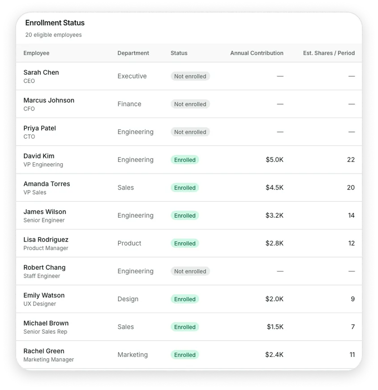378x390 pixels.
Task: Toggle Robert Chang's Not enrolled badge
Action: (x=190, y=271)
